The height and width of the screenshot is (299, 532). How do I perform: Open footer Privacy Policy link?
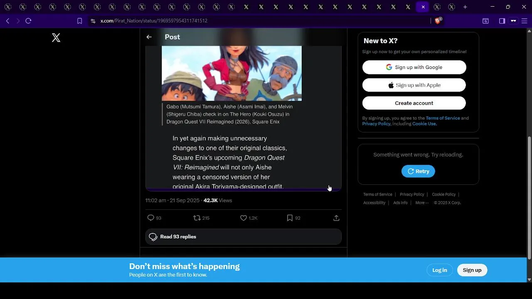pos(412,194)
